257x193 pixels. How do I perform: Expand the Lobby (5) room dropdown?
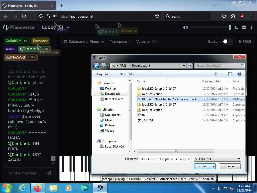coord(68,28)
